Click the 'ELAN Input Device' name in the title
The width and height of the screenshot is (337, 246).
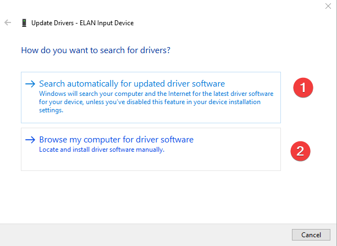pos(107,23)
